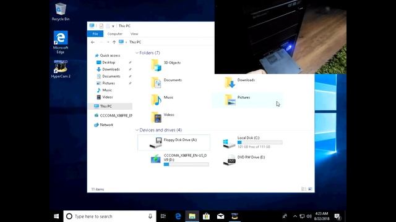The height and width of the screenshot is (222, 396).
Task: Open Task View on the taskbar
Action: click(x=163, y=216)
